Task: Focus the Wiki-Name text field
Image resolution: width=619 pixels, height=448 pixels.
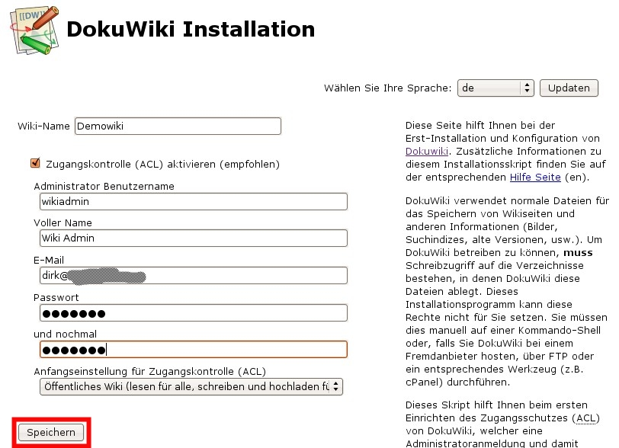Action: pyautogui.click(x=178, y=126)
